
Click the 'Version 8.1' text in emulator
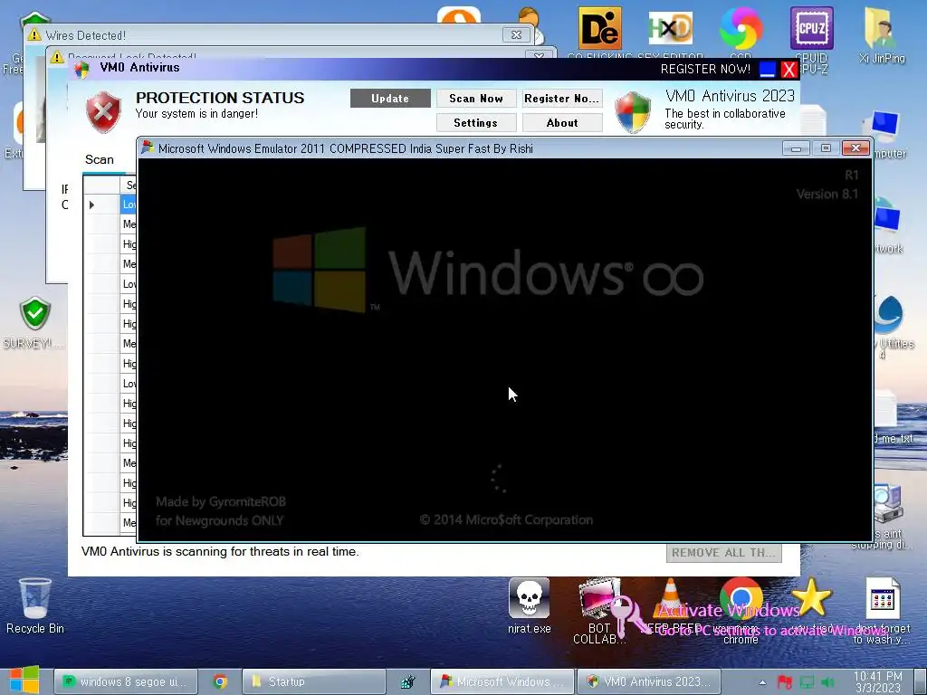827,194
